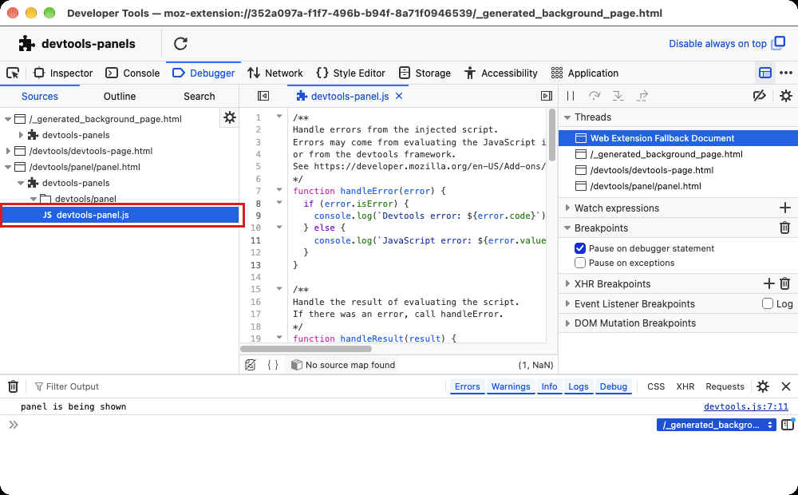The height and width of the screenshot is (495, 798).
Task: Open the Console tab
Action: tap(132, 73)
